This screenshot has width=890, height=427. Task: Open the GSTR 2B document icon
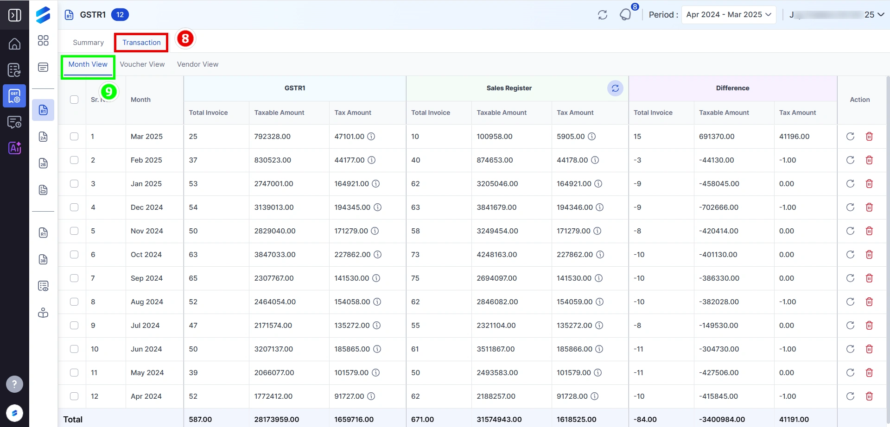[43, 163]
